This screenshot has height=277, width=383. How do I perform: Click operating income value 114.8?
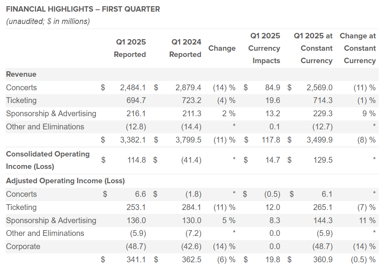click(136, 160)
